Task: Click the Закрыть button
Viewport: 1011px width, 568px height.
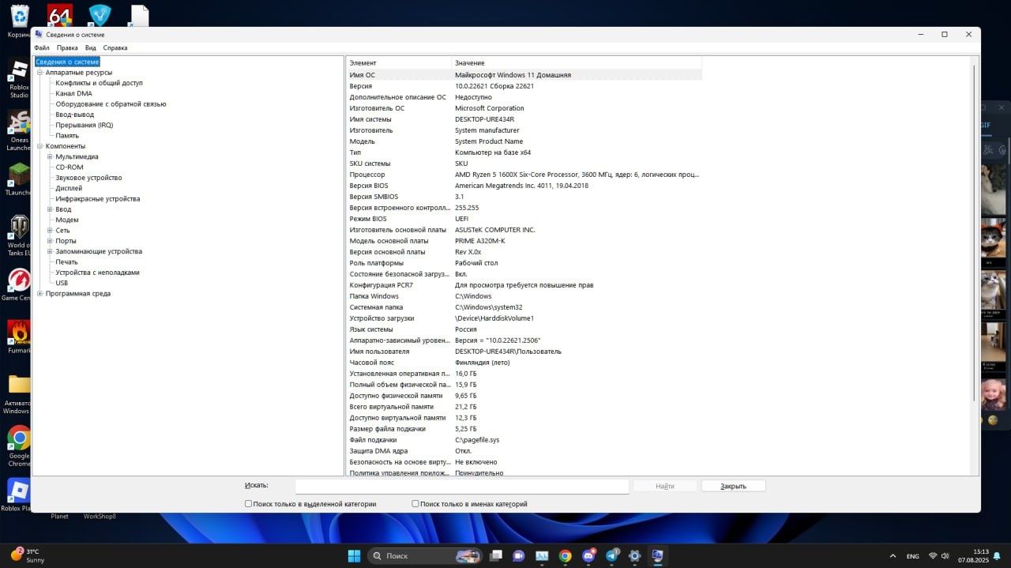Action: (x=733, y=486)
